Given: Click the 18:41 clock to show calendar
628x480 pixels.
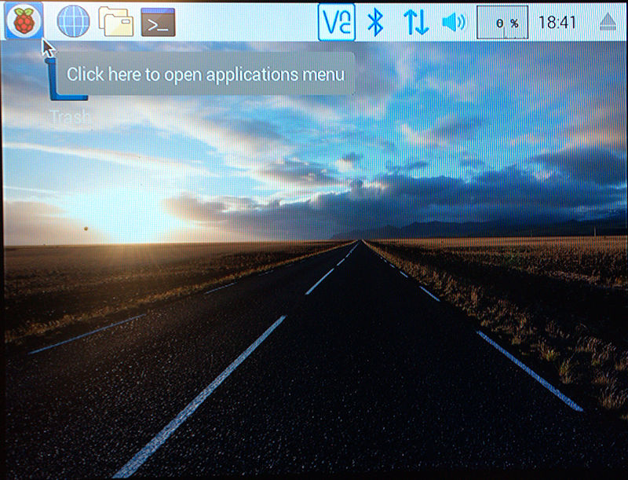Looking at the screenshot, I should pos(557,22).
